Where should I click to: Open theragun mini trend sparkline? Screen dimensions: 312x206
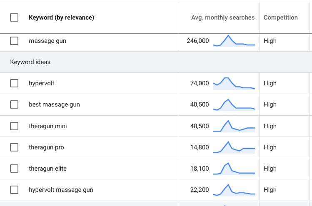click(234, 126)
